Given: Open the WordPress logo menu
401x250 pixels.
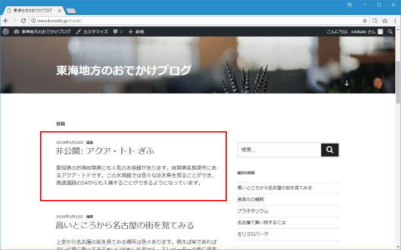Looking at the screenshot, I should click(6, 32).
